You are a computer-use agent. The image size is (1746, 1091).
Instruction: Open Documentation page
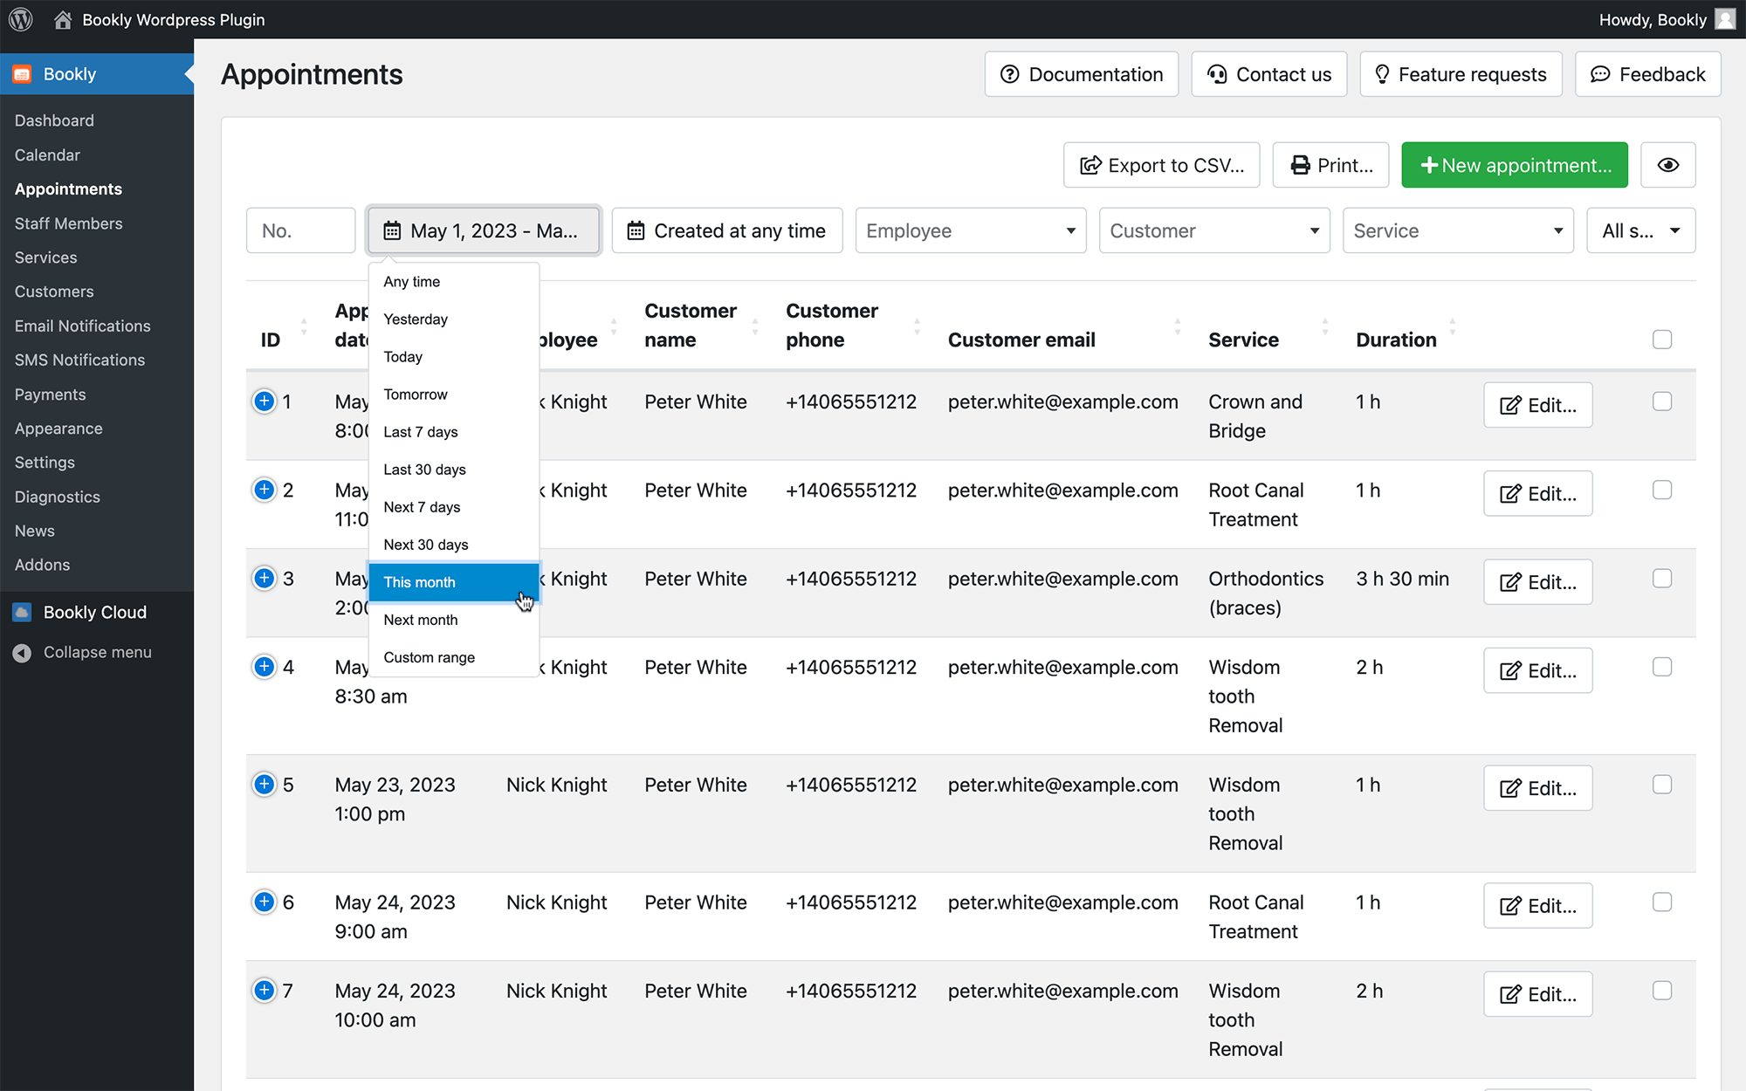1082,74
